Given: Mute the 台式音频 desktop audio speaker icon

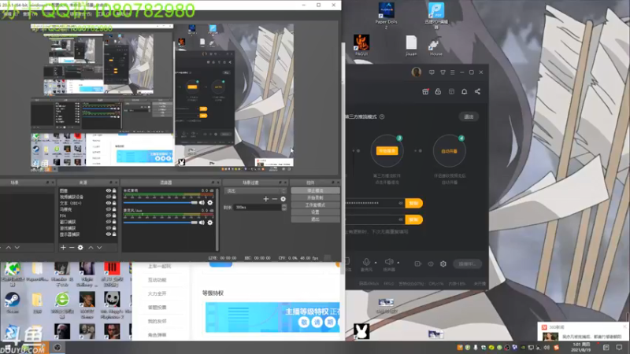Looking at the screenshot, I should click(202, 203).
